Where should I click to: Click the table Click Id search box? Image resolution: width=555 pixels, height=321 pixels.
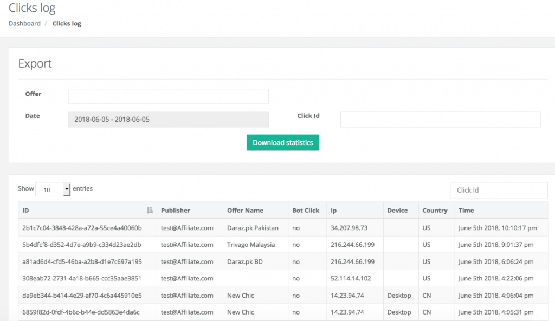click(x=499, y=190)
